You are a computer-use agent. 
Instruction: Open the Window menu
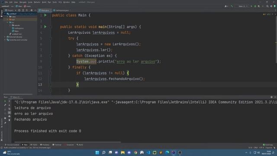66,2
